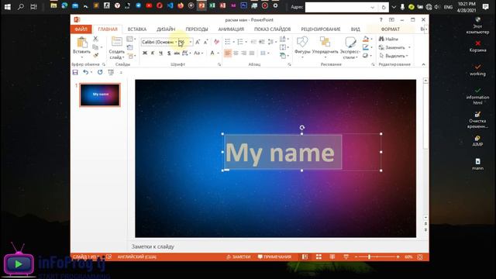496x279 pixels.
Task: Select the Format Painter brush icon
Action: (95, 55)
